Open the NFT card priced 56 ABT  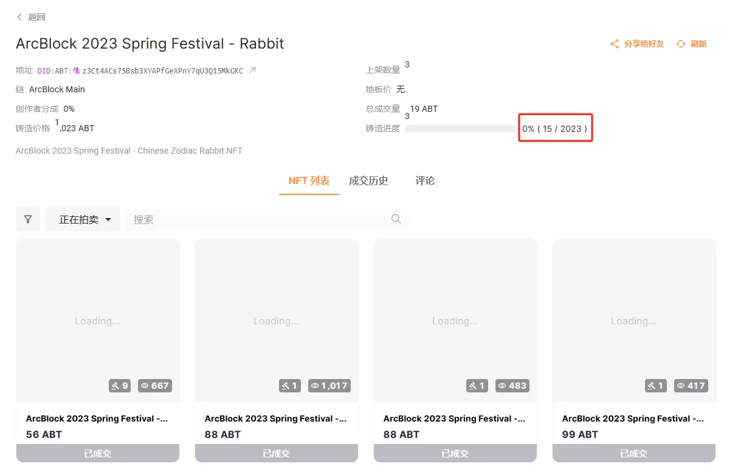click(98, 350)
